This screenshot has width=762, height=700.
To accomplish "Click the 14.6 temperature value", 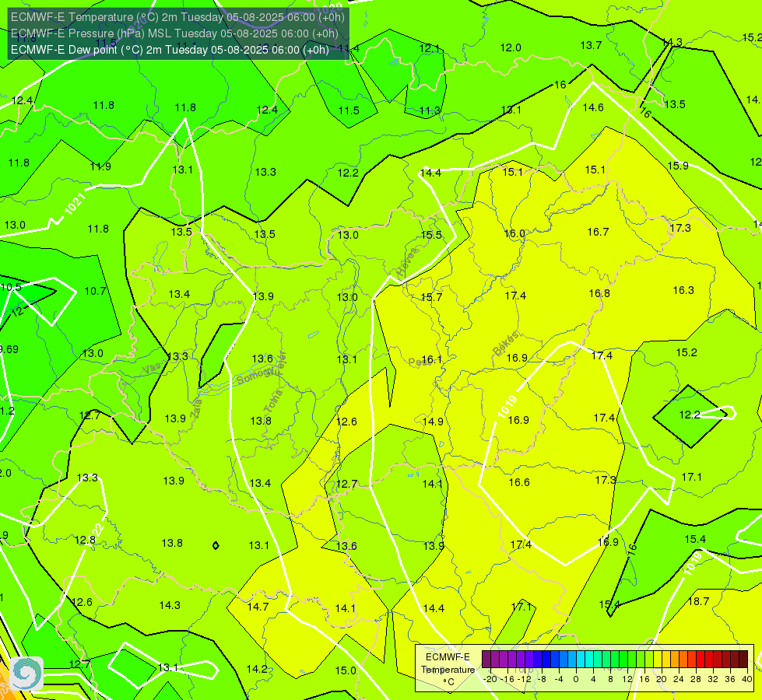I will point(593,107).
